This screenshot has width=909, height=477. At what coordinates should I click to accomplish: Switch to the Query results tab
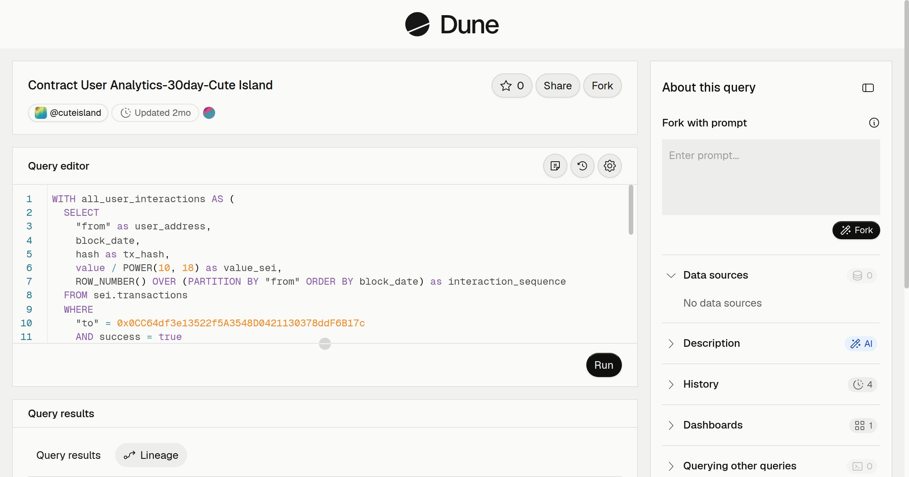(69, 455)
